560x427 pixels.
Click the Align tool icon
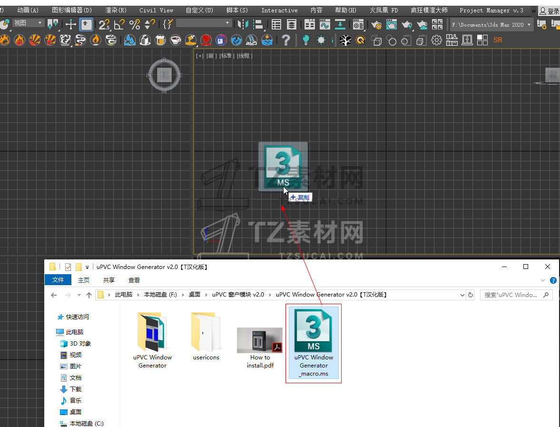(258, 25)
